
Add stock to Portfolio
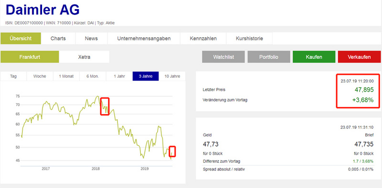click(x=269, y=57)
